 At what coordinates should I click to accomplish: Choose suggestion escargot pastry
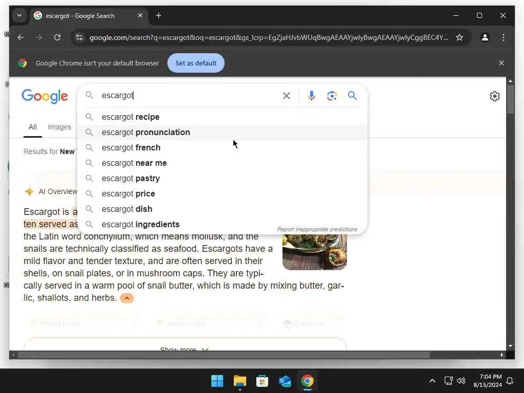pos(222,179)
